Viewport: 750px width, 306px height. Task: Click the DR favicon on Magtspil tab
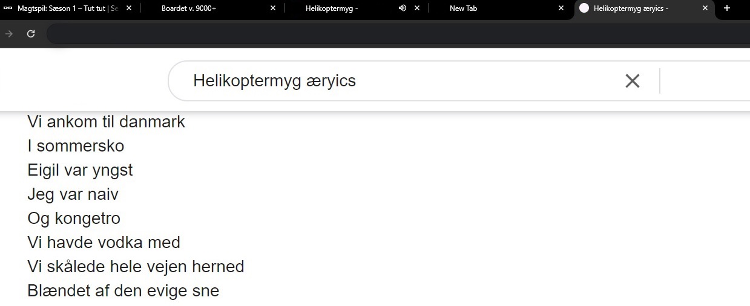click(8, 8)
